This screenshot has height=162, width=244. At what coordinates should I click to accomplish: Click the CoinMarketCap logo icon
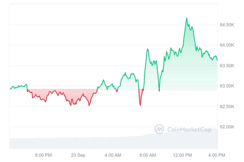(x=159, y=129)
